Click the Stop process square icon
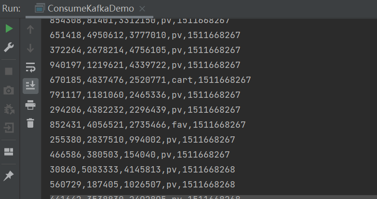Image resolution: width=377 pixels, height=199 pixels. pos(9,71)
